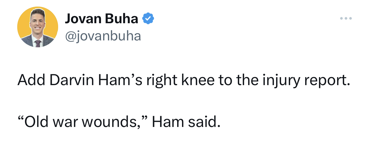
Task: Click the blue verified checkmark badge
Action: 149,19
